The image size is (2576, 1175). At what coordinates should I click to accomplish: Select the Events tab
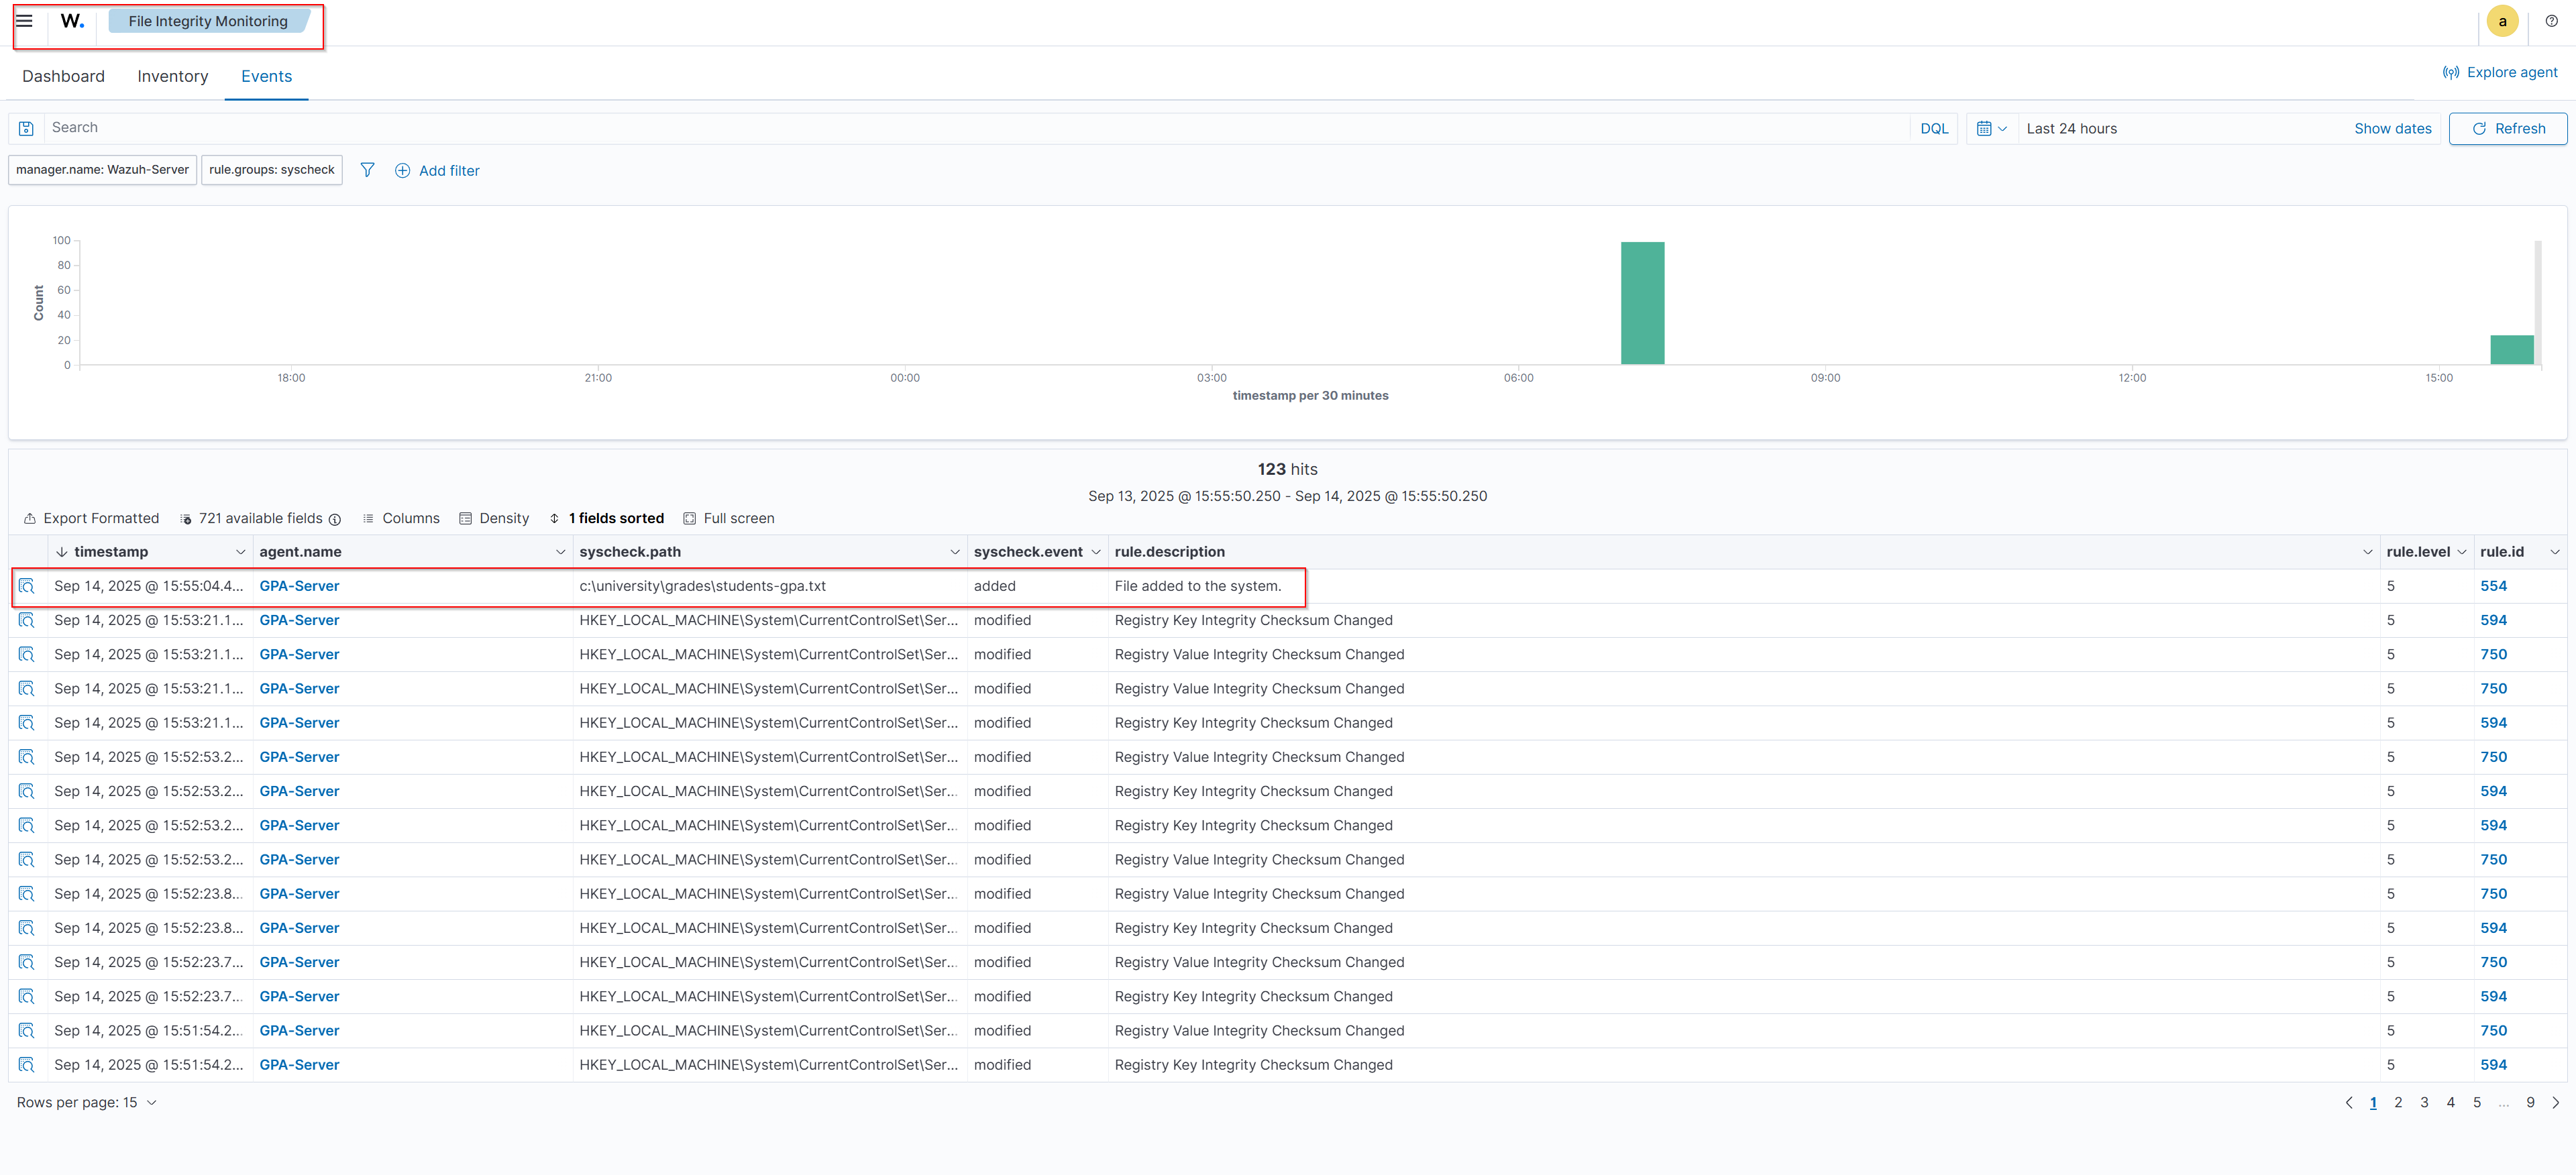coord(266,76)
